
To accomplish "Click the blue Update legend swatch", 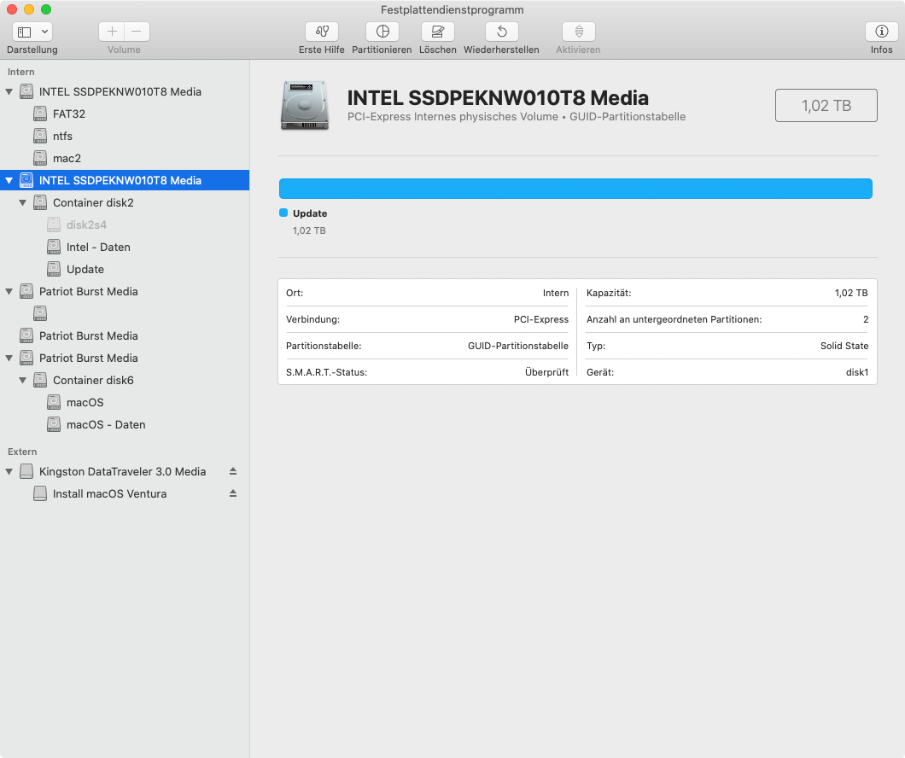I will [x=283, y=213].
